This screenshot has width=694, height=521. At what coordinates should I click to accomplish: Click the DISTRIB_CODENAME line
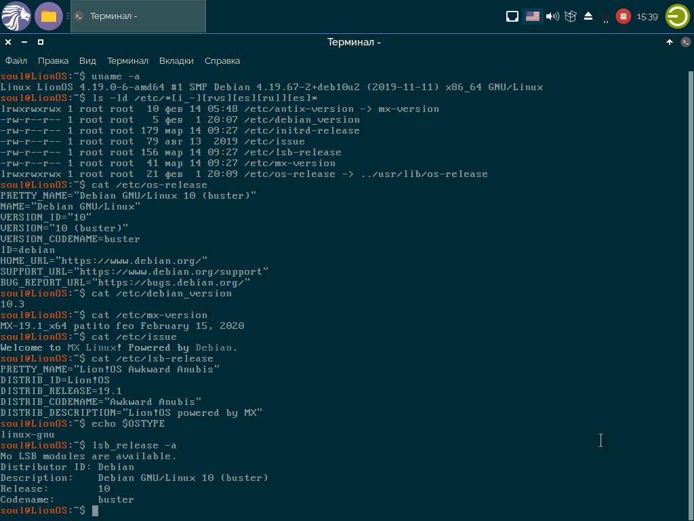(101, 402)
